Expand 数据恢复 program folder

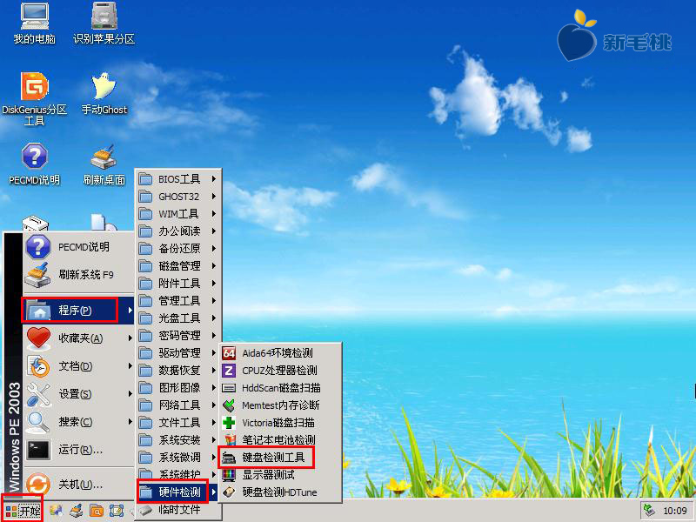coord(178,371)
